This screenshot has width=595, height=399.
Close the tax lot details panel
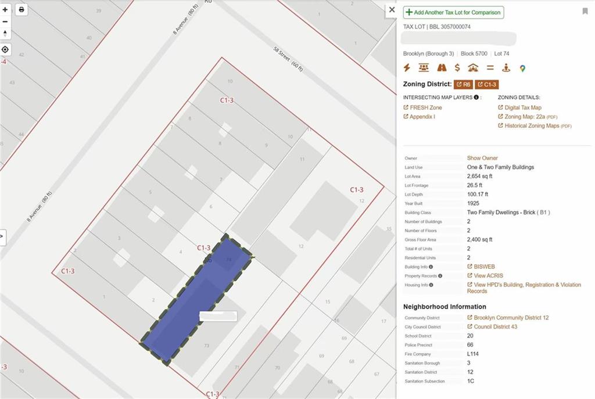click(392, 9)
